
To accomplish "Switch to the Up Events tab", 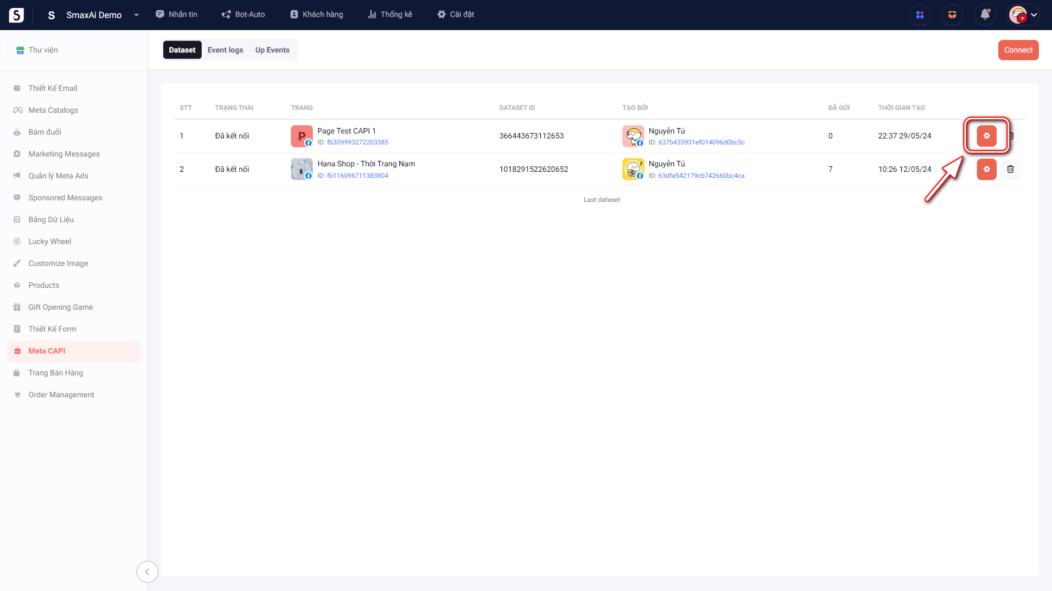I will (x=272, y=50).
